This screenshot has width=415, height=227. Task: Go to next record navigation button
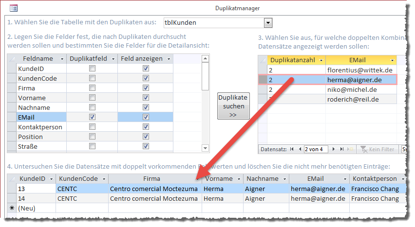[x=334, y=149]
